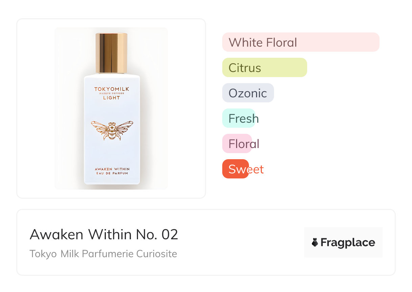The width and height of the screenshot is (412, 292).
Task: Click the EAU DE PARFUM text on the bottle
Action: [112, 173]
